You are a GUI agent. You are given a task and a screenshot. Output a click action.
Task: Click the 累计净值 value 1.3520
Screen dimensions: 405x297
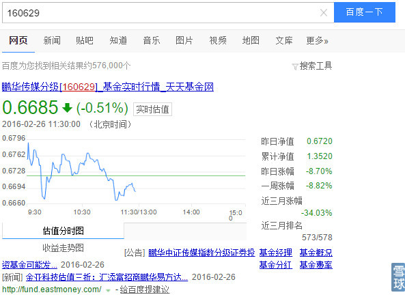[x=320, y=156]
